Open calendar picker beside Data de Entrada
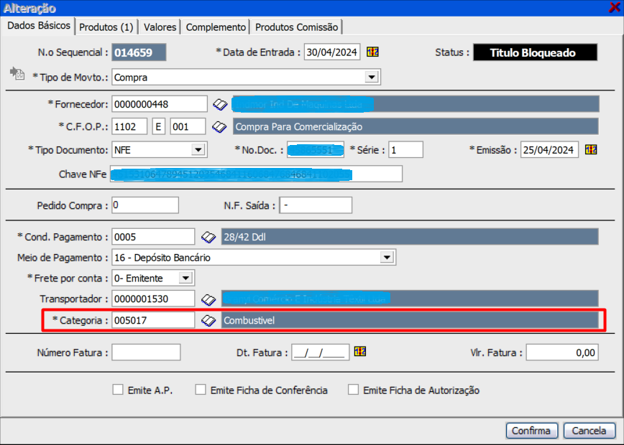Image resolution: width=624 pixels, height=445 pixels. click(x=372, y=52)
